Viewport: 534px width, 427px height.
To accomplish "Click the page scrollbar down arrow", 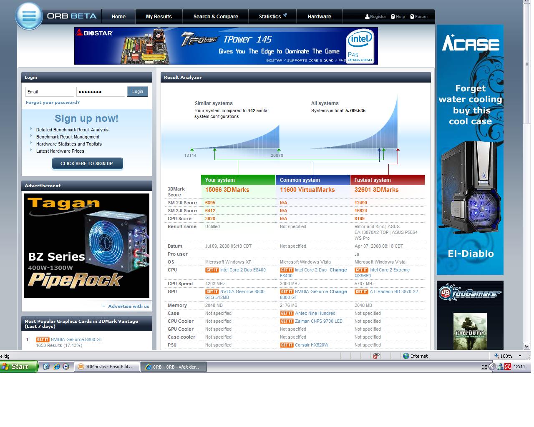I will (x=527, y=346).
